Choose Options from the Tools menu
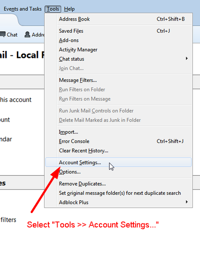 click(x=119, y=172)
